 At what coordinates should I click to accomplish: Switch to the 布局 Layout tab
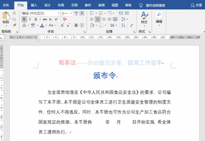61,5
